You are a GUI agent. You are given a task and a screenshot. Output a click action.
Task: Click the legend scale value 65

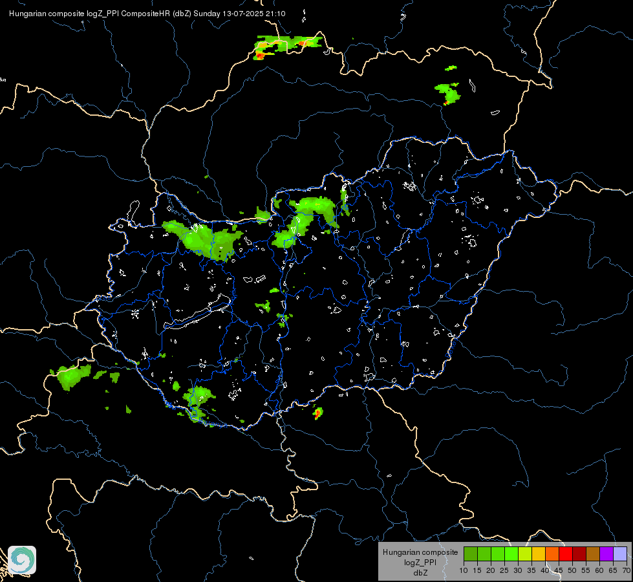click(x=613, y=571)
